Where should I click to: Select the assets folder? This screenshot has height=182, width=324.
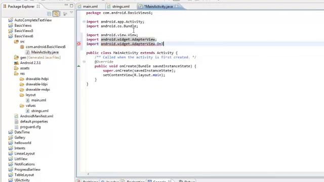click(25, 68)
